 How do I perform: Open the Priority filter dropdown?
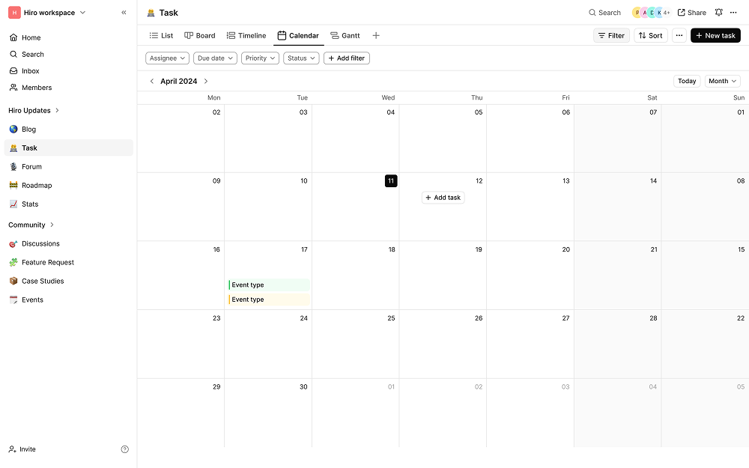pos(261,58)
